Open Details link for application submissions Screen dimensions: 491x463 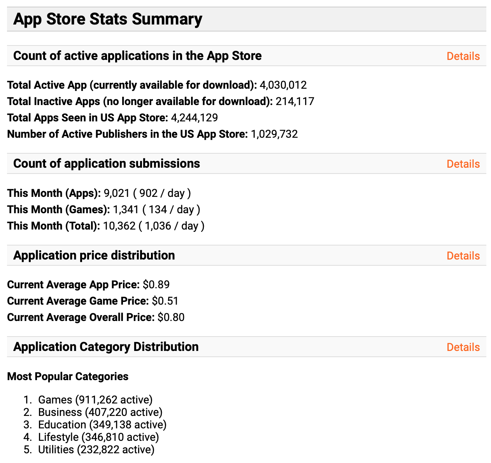(x=463, y=164)
